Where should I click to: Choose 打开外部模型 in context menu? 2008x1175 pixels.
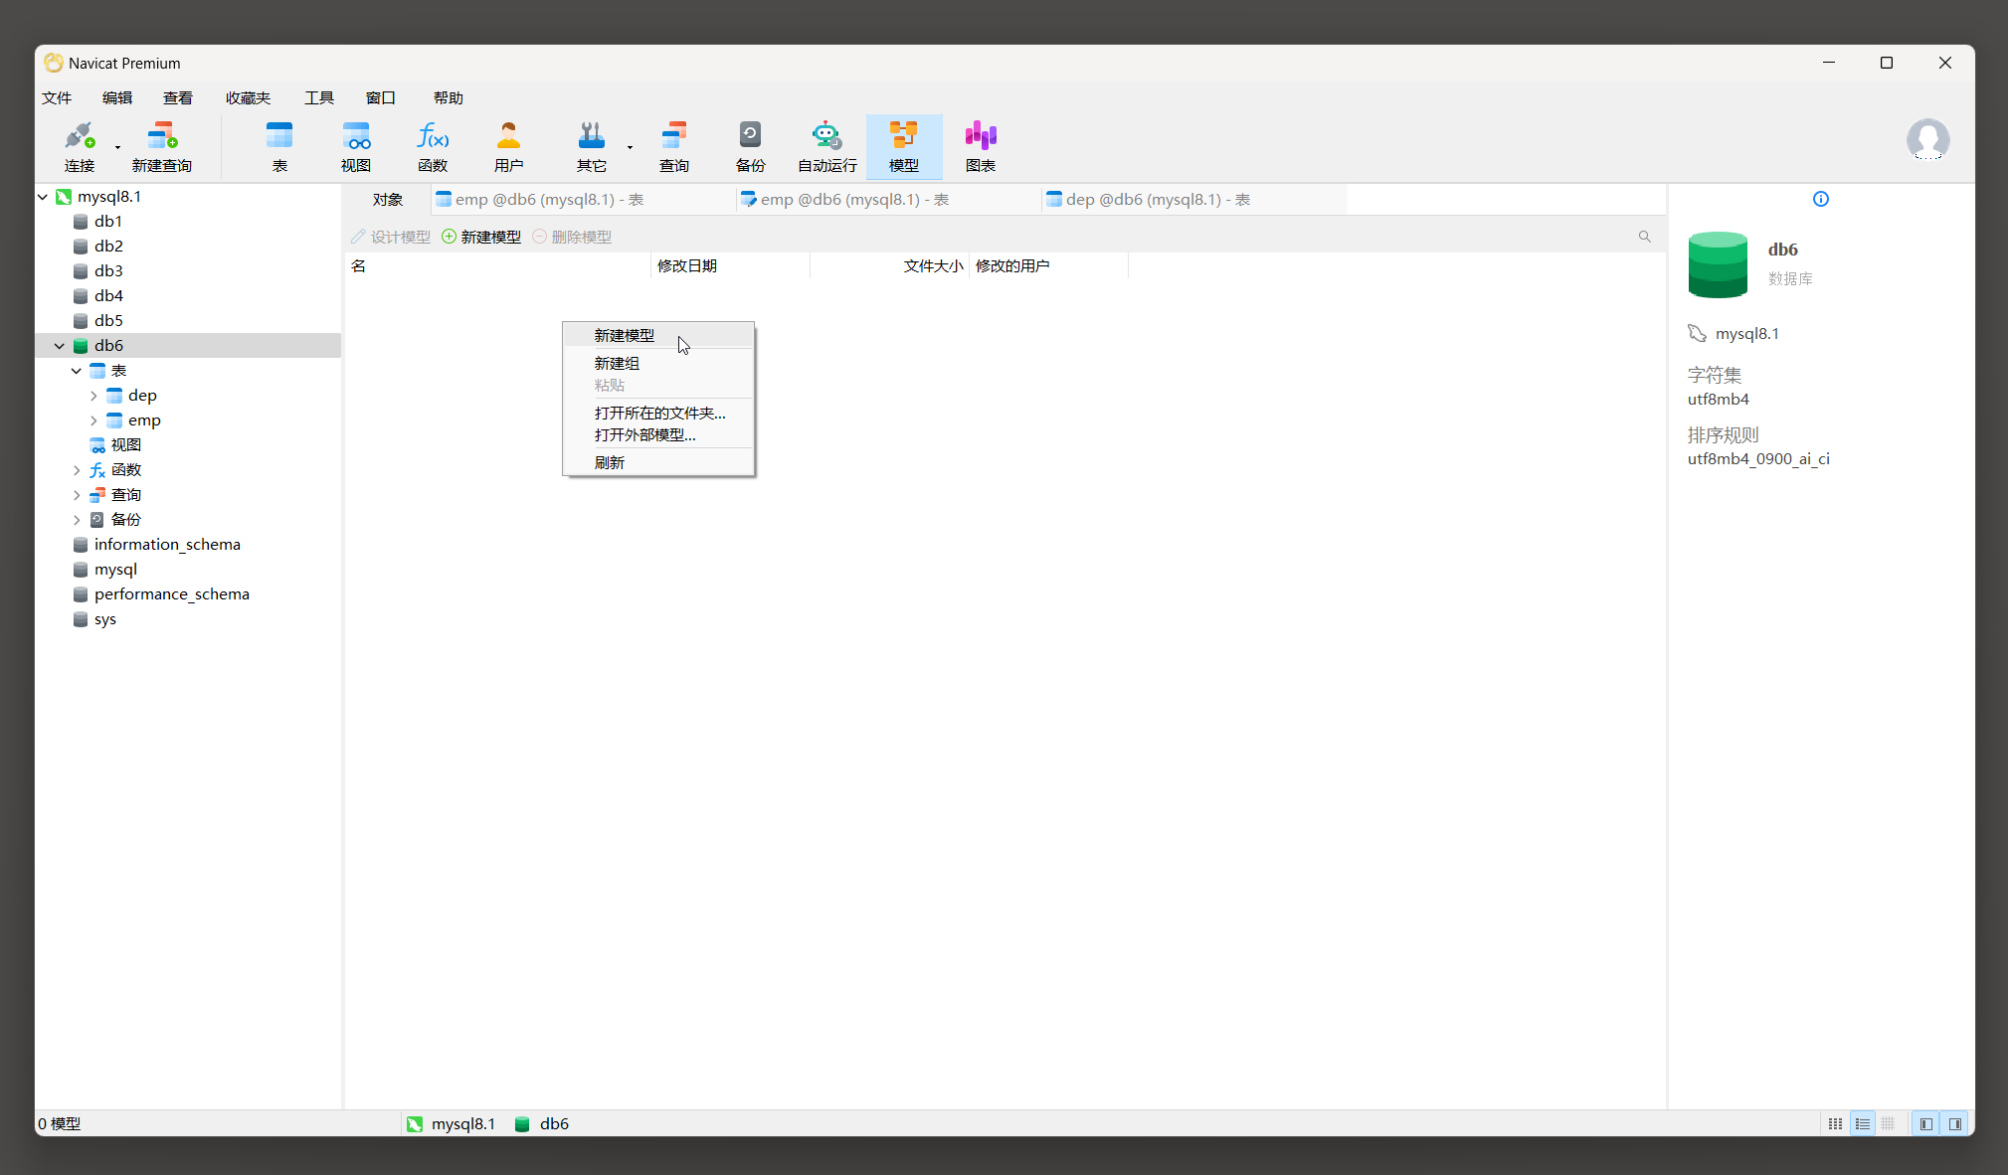(x=658, y=434)
